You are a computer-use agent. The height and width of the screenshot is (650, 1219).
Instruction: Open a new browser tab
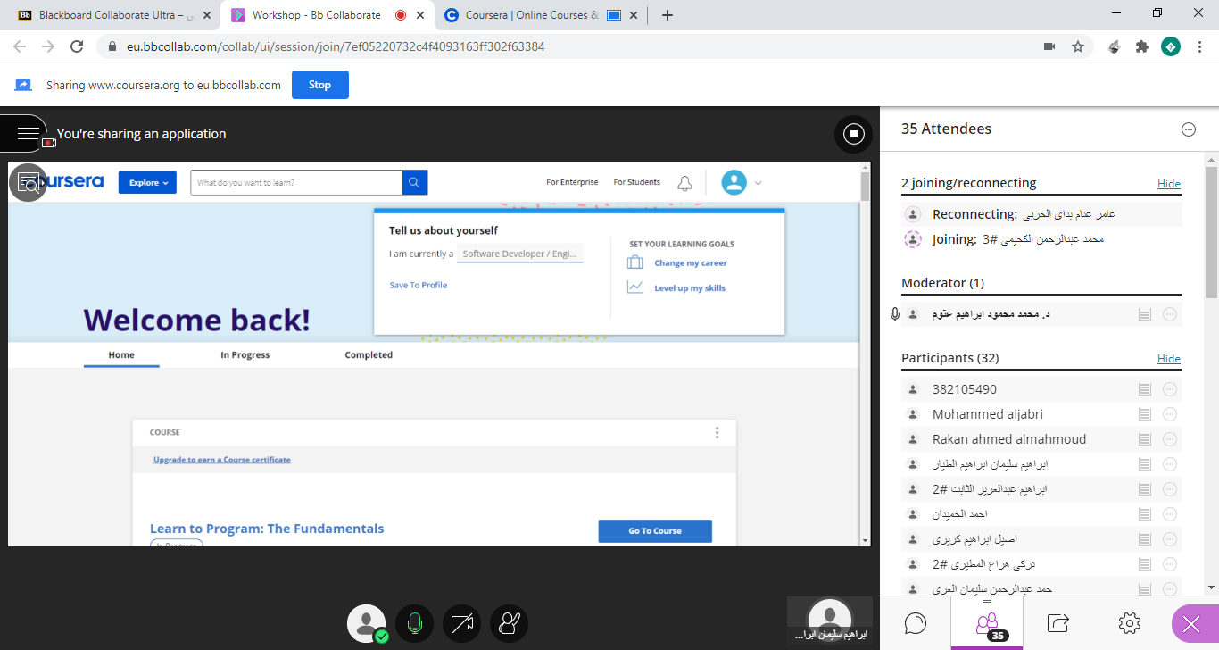coord(668,15)
